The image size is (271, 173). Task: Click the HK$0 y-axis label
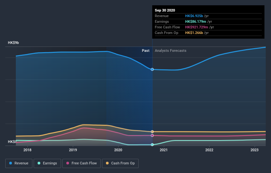point(12,142)
